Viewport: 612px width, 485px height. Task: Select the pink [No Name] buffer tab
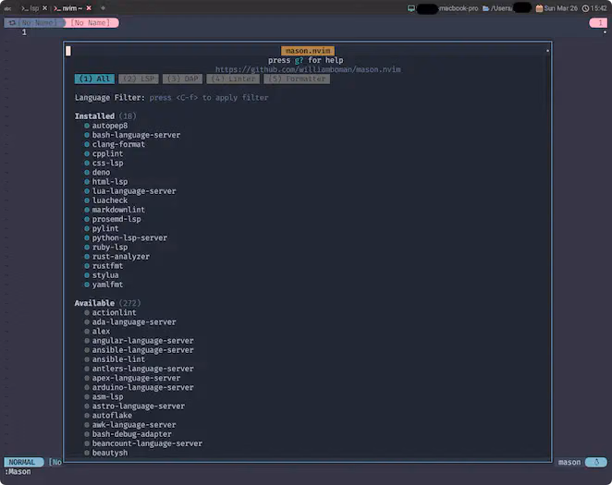[x=92, y=22]
